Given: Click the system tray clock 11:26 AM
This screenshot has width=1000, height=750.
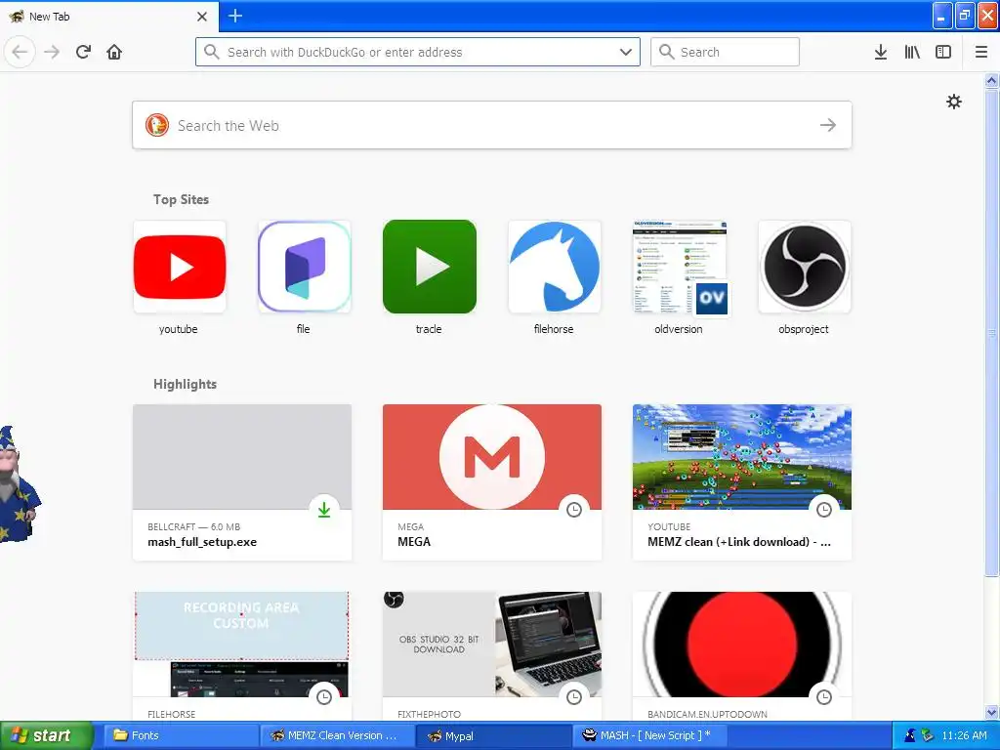Looking at the screenshot, I should pos(964,735).
